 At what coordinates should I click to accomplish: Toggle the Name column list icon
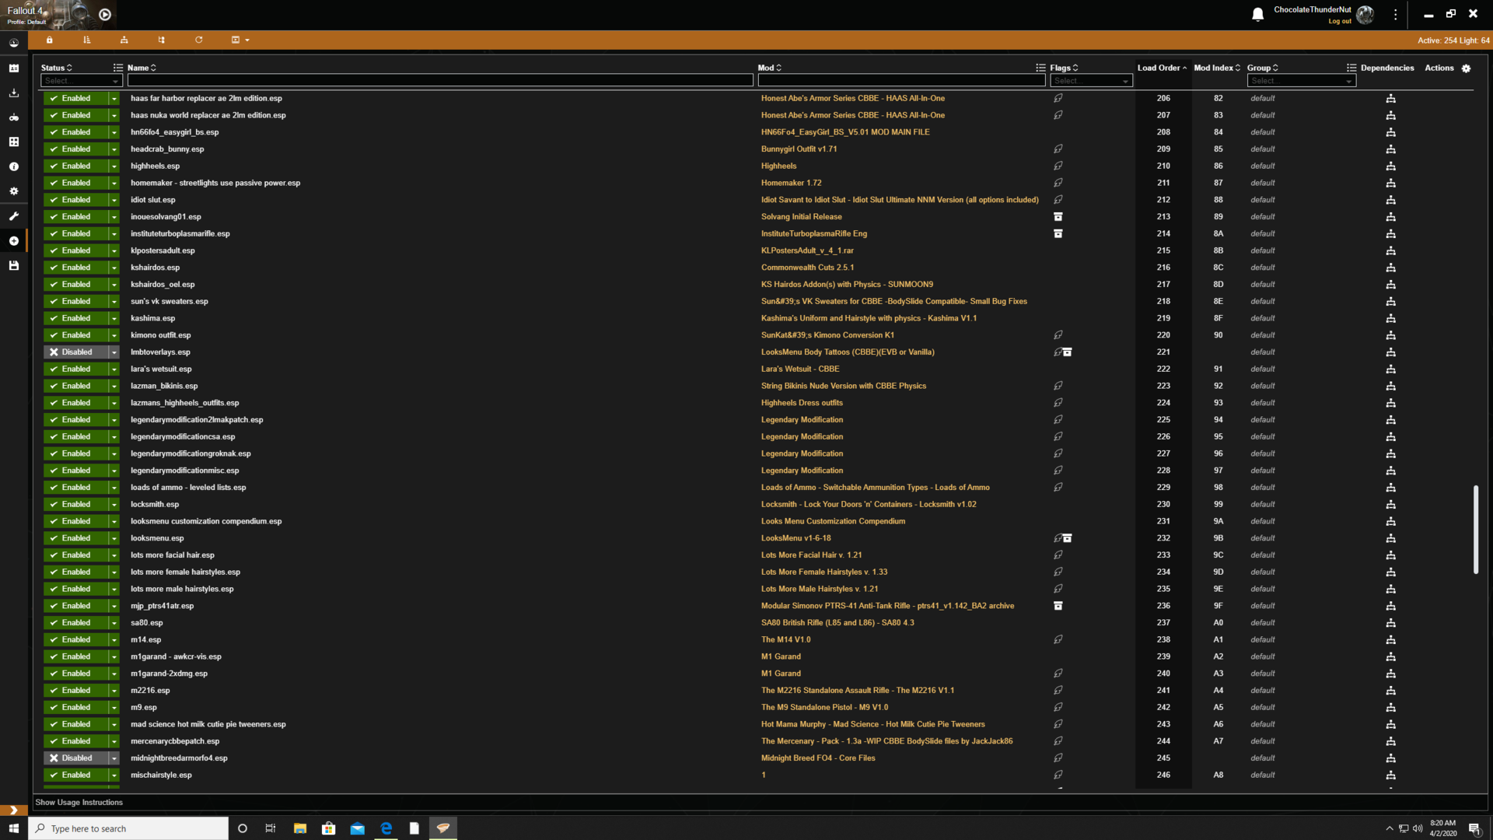click(x=118, y=68)
